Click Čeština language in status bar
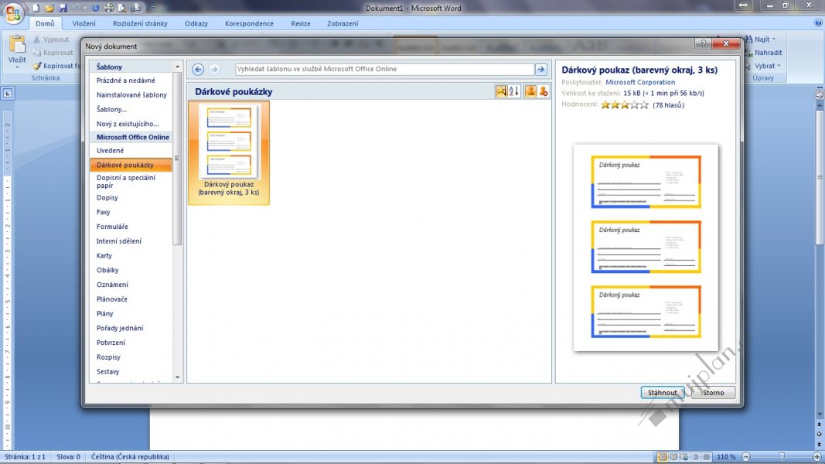This screenshot has height=464, width=825. pos(130,456)
